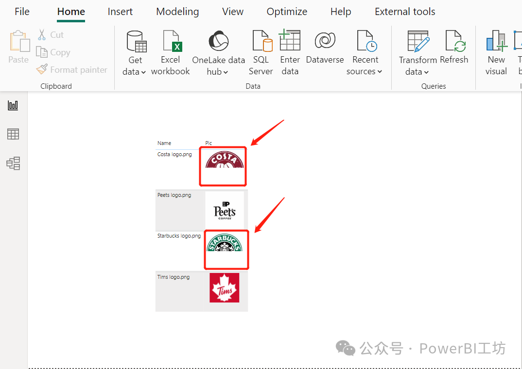Click the Cut scissors icon
Screen dimensions: 522x369
pyautogui.click(x=42, y=34)
